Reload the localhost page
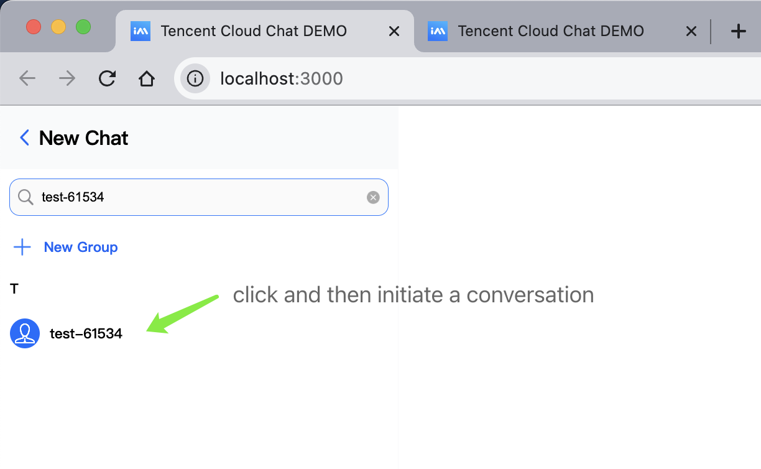Screen dimensions: 761x469 click(107, 78)
